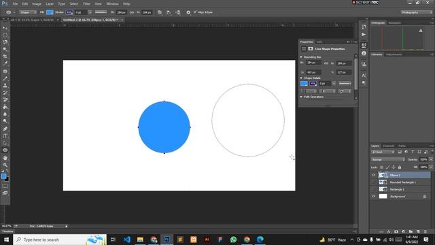Open the File menu
435x245 pixels.
[15, 4]
